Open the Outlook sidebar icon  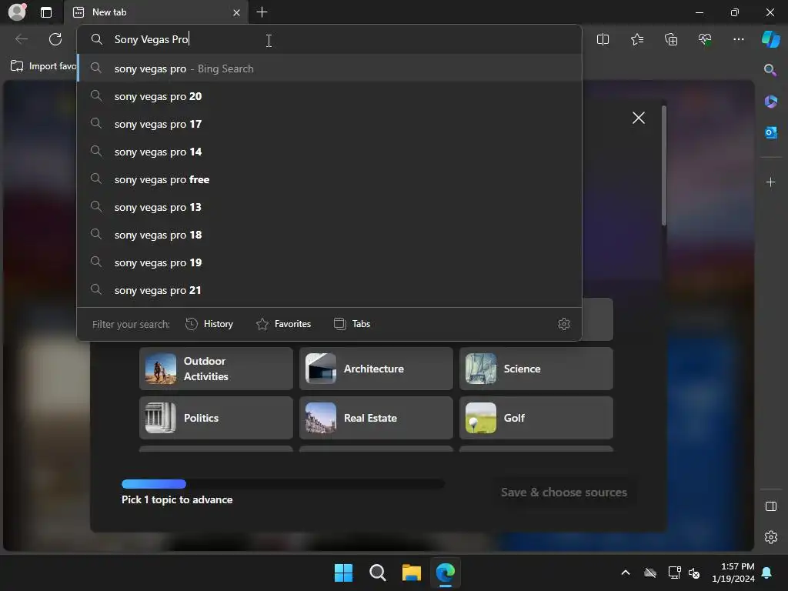pos(770,132)
